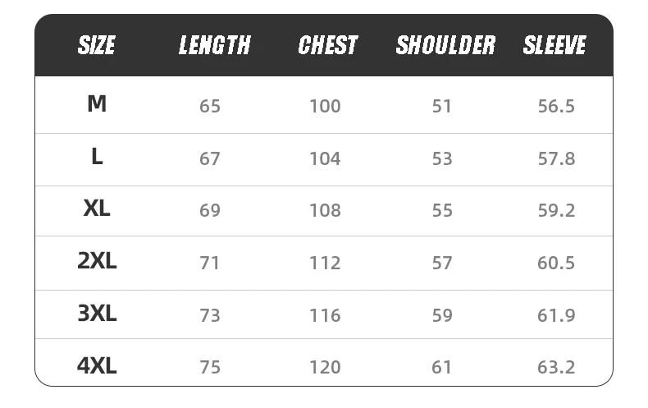The width and height of the screenshot is (648, 408).
Task: Click the LENGTH column header
Action: click(214, 45)
